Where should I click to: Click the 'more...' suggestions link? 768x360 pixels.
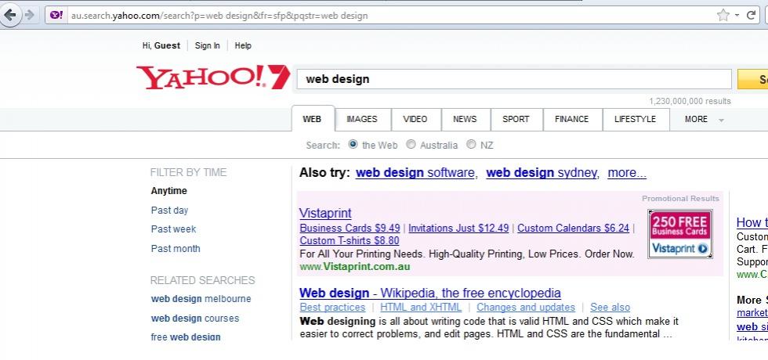click(627, 173)
